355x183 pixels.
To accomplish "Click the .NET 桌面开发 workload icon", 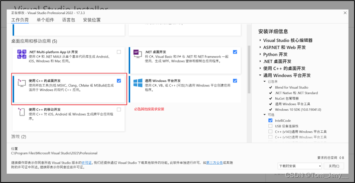I will coord(138,54).
